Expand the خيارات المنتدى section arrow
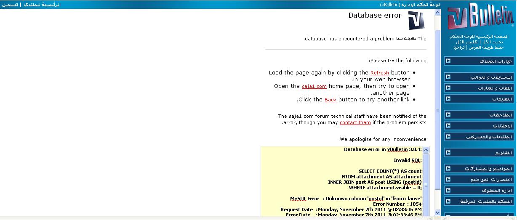The width and height of the screenshot is (517, 220). [x=449, y=61]
